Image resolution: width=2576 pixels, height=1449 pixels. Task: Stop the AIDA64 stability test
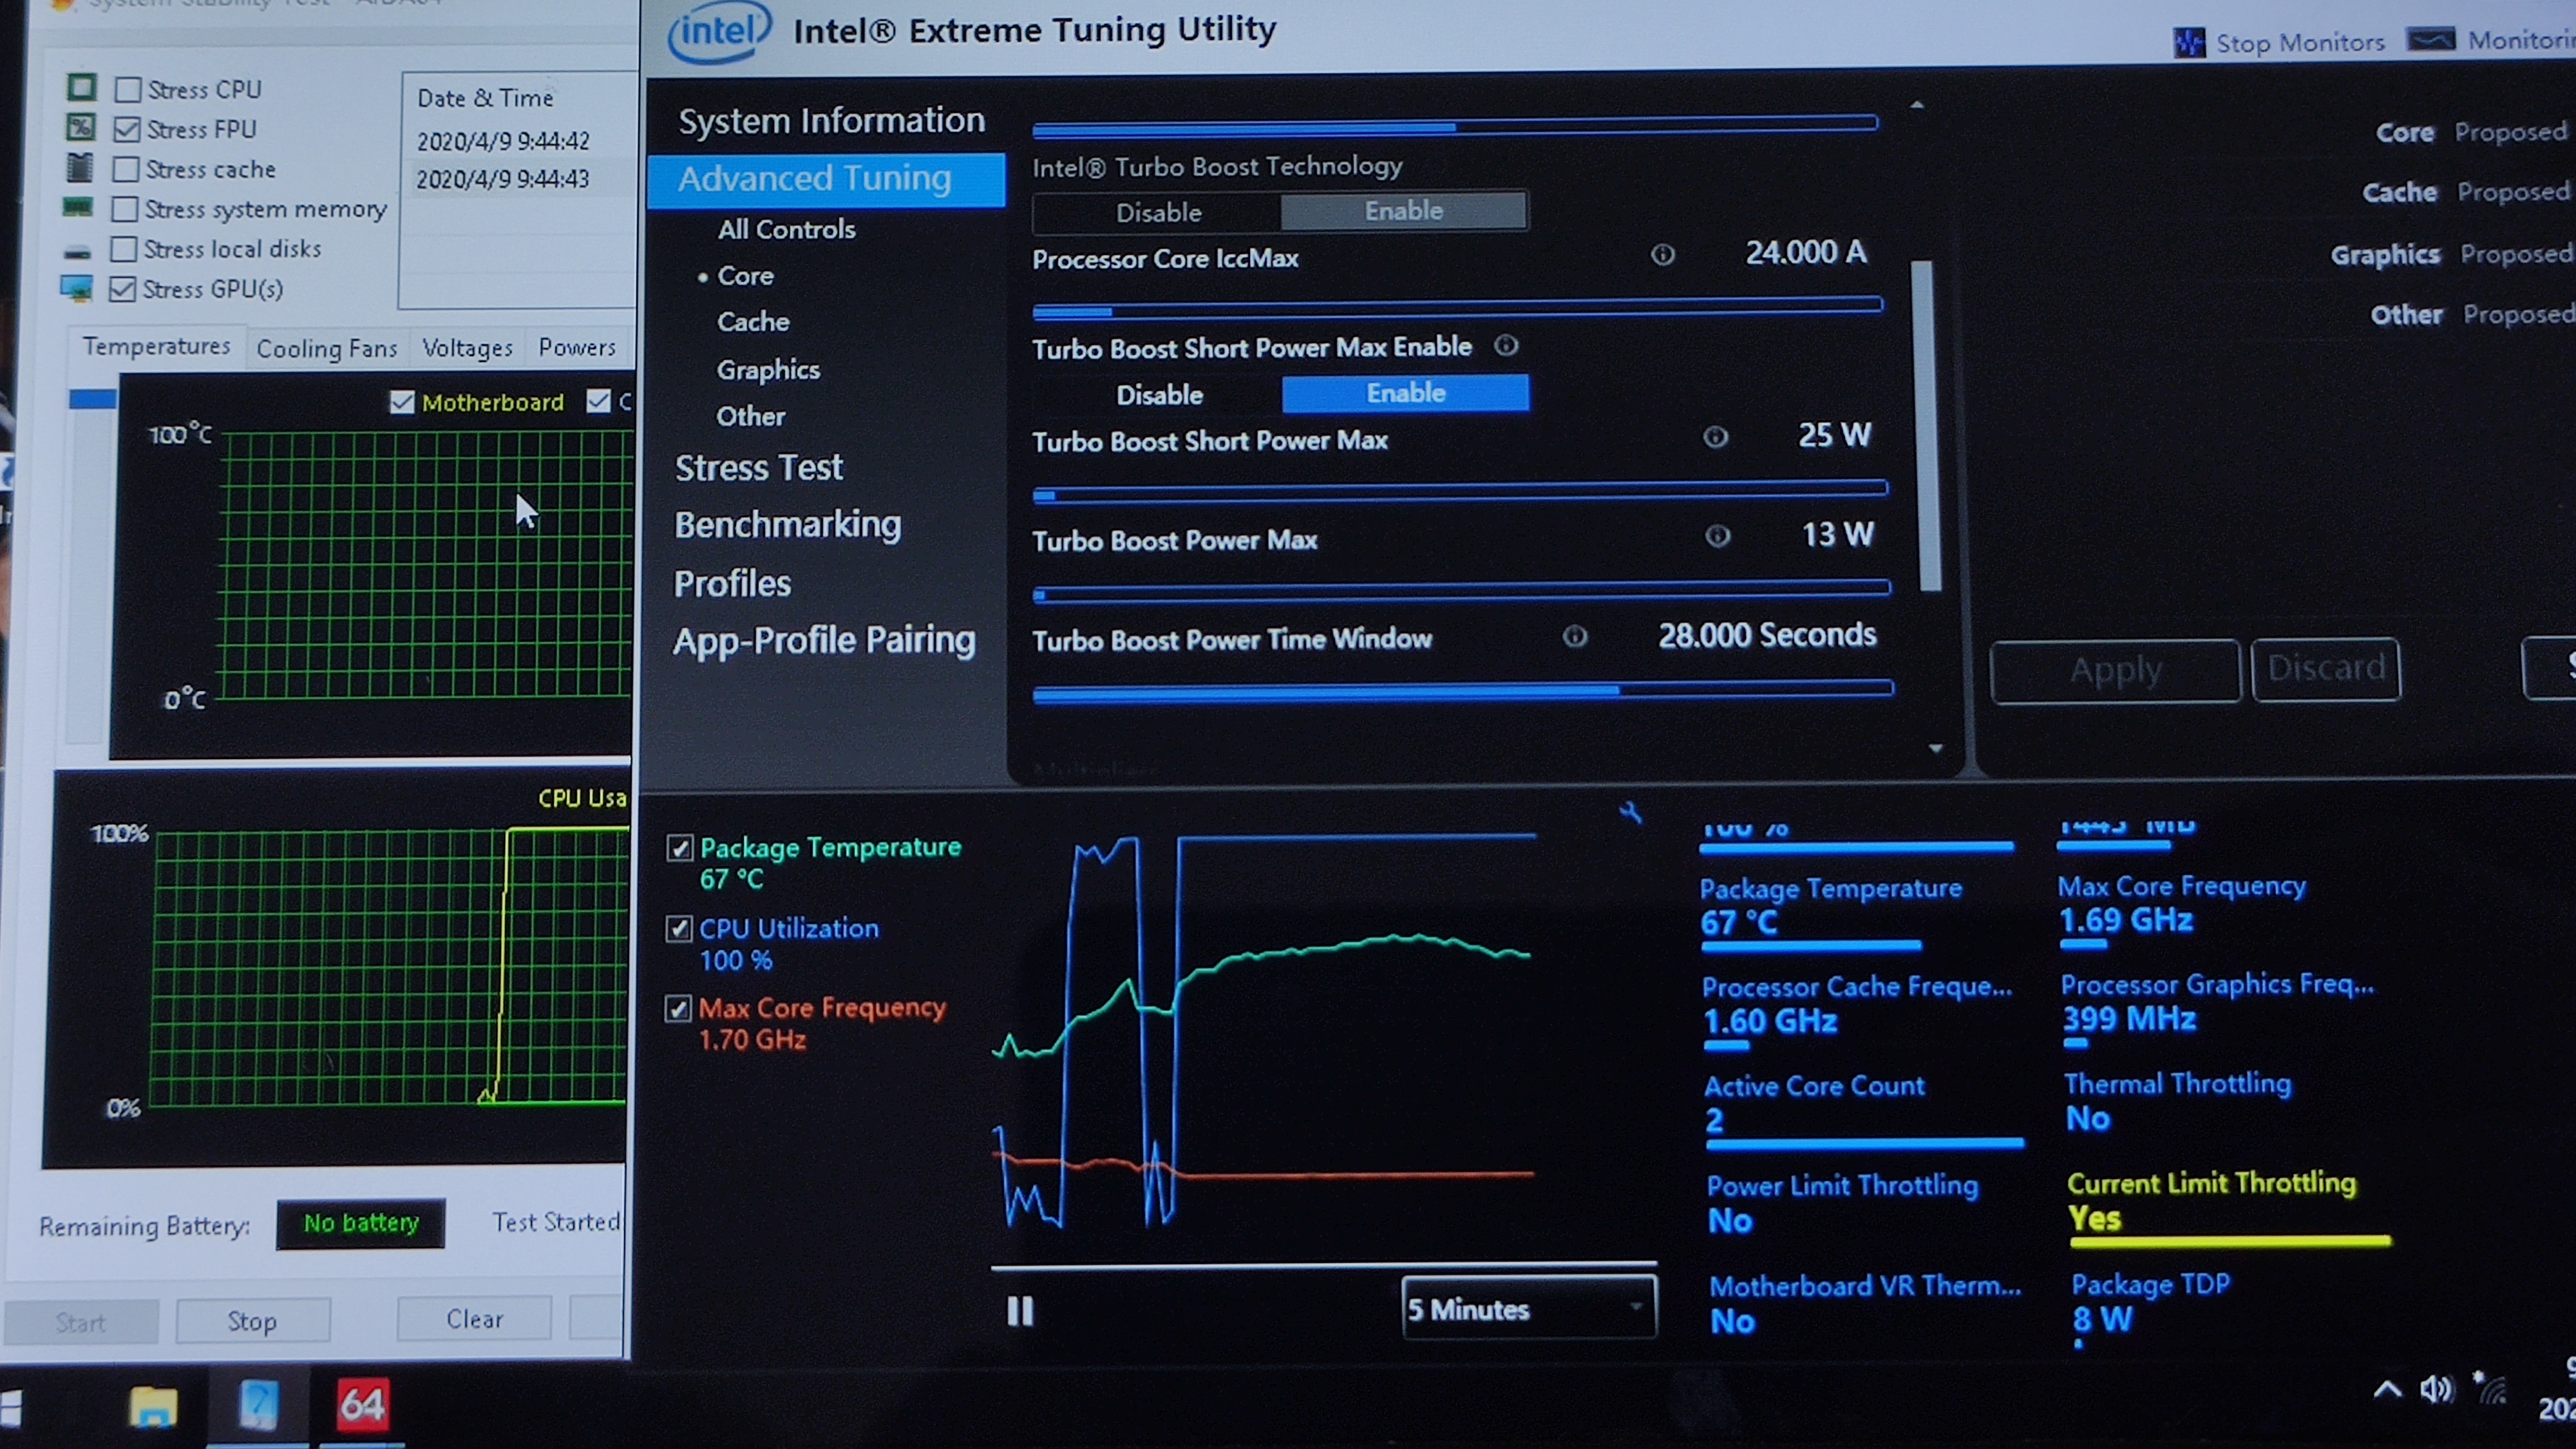click(x=252, y=1321)
